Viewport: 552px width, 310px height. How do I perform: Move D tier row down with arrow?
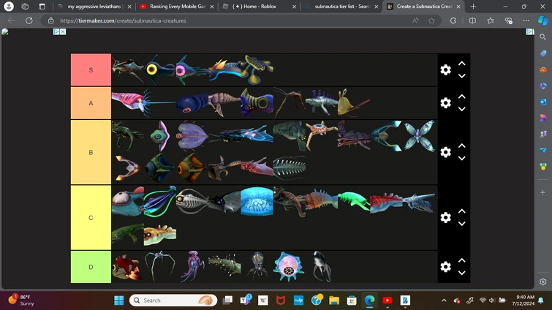click(x=462, y=273)
